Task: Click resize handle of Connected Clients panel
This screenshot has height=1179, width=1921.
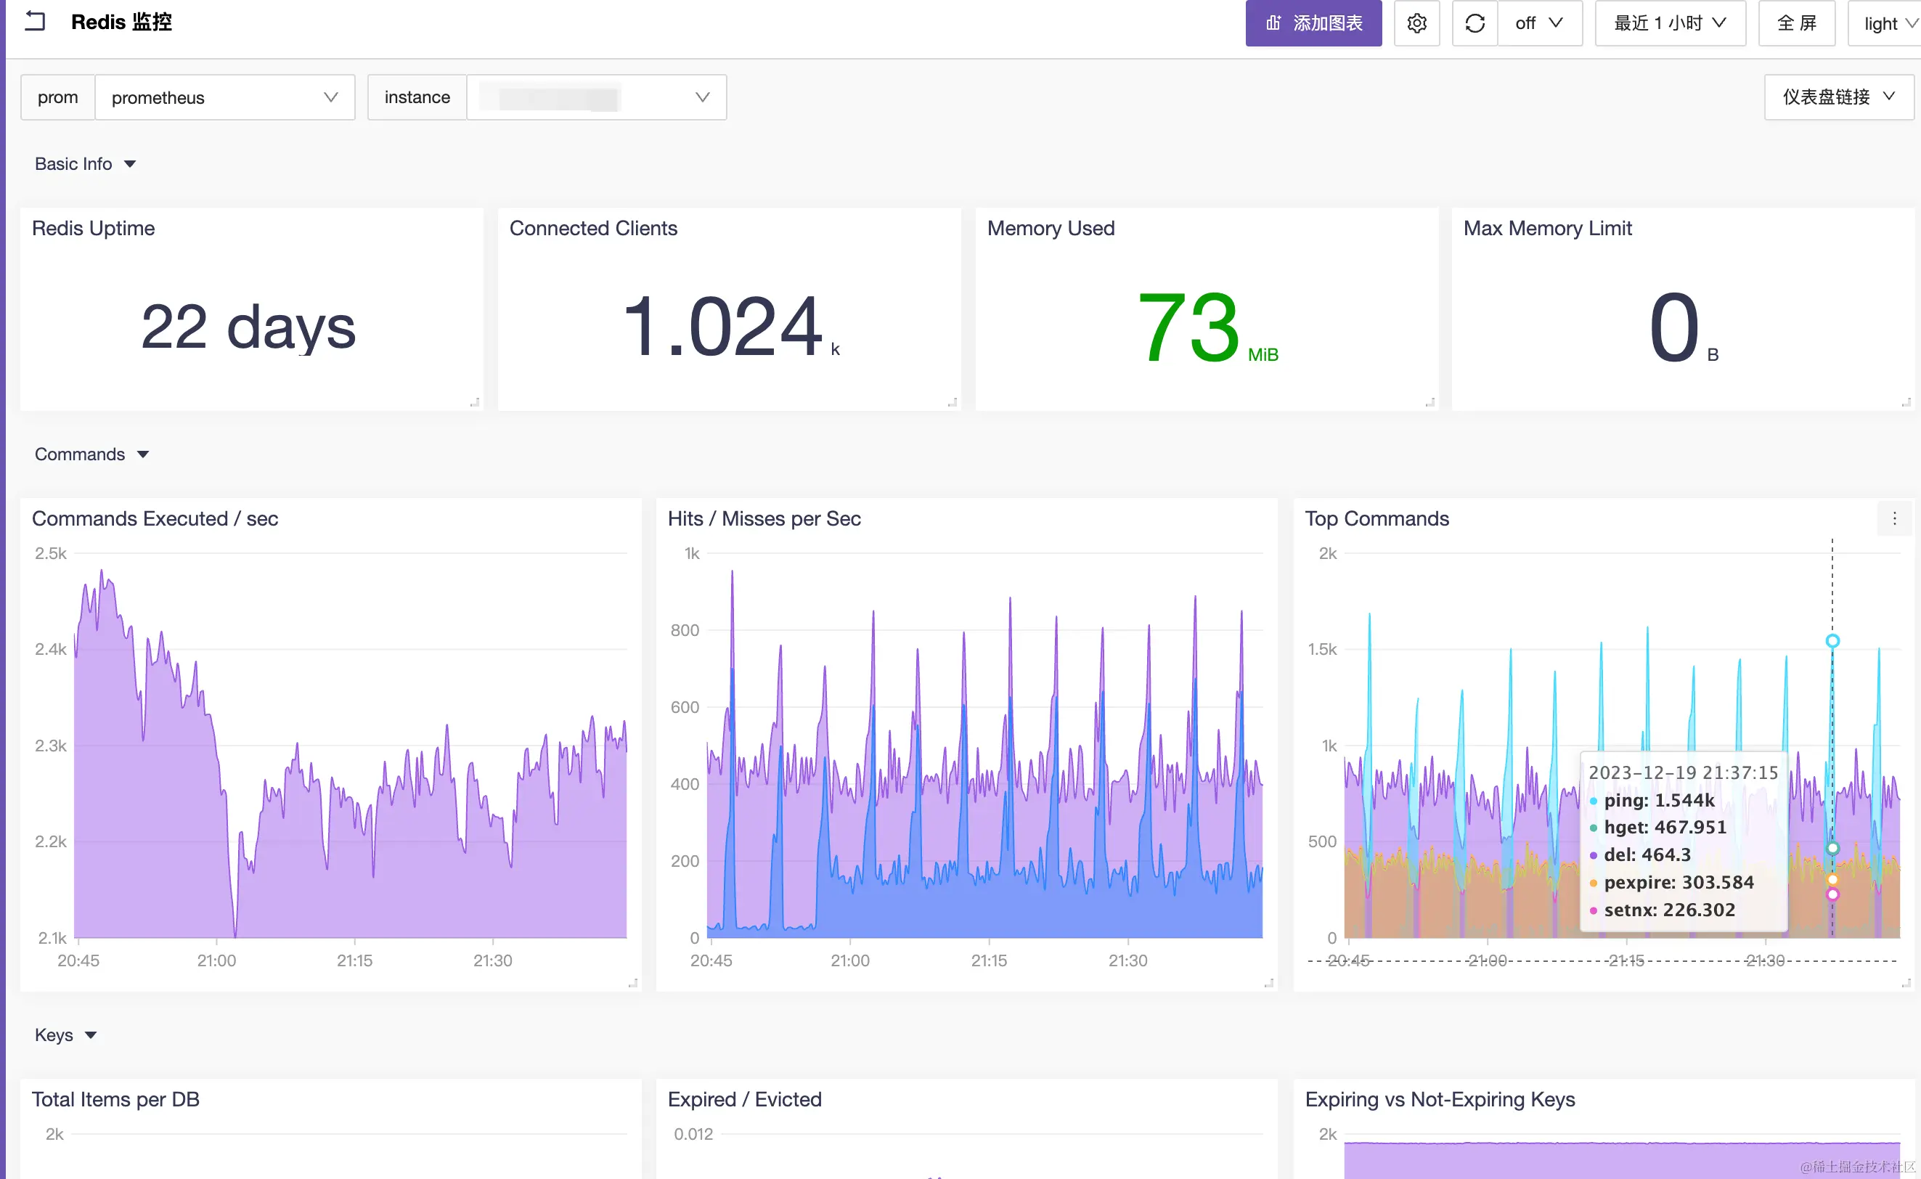Action: [x=952, y=402]
